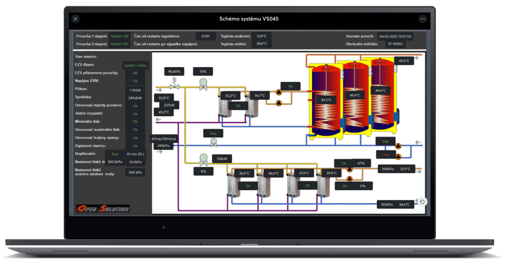Close the Schéma systému VS045 window
The height and width of the screenshot is (264, 506).
75,19
